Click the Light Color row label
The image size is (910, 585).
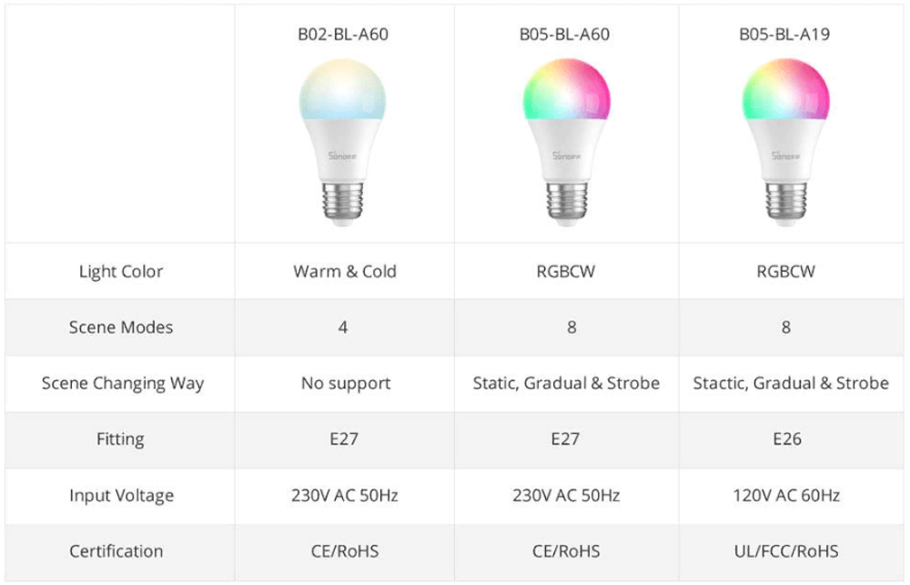pos(121,272)
